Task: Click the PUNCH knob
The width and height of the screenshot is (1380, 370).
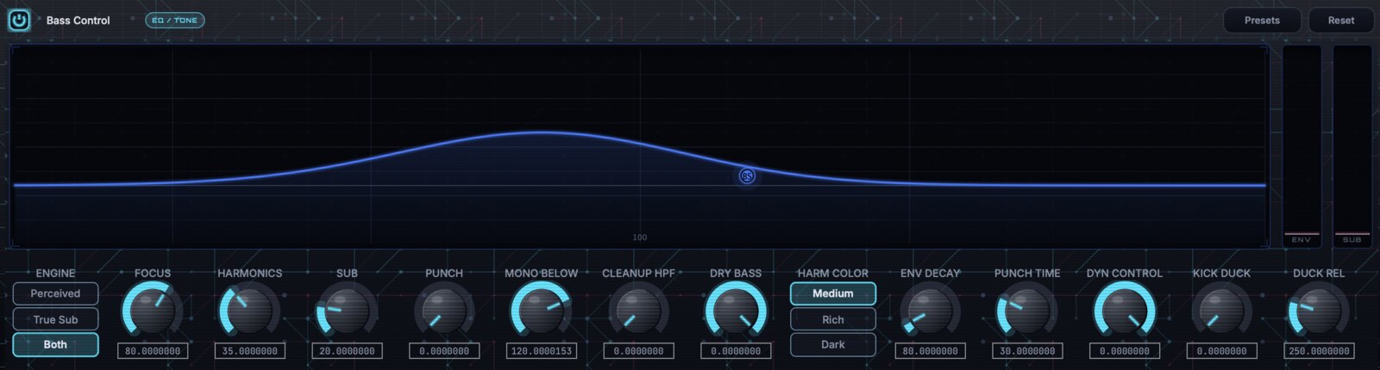Action: (444, 310)
